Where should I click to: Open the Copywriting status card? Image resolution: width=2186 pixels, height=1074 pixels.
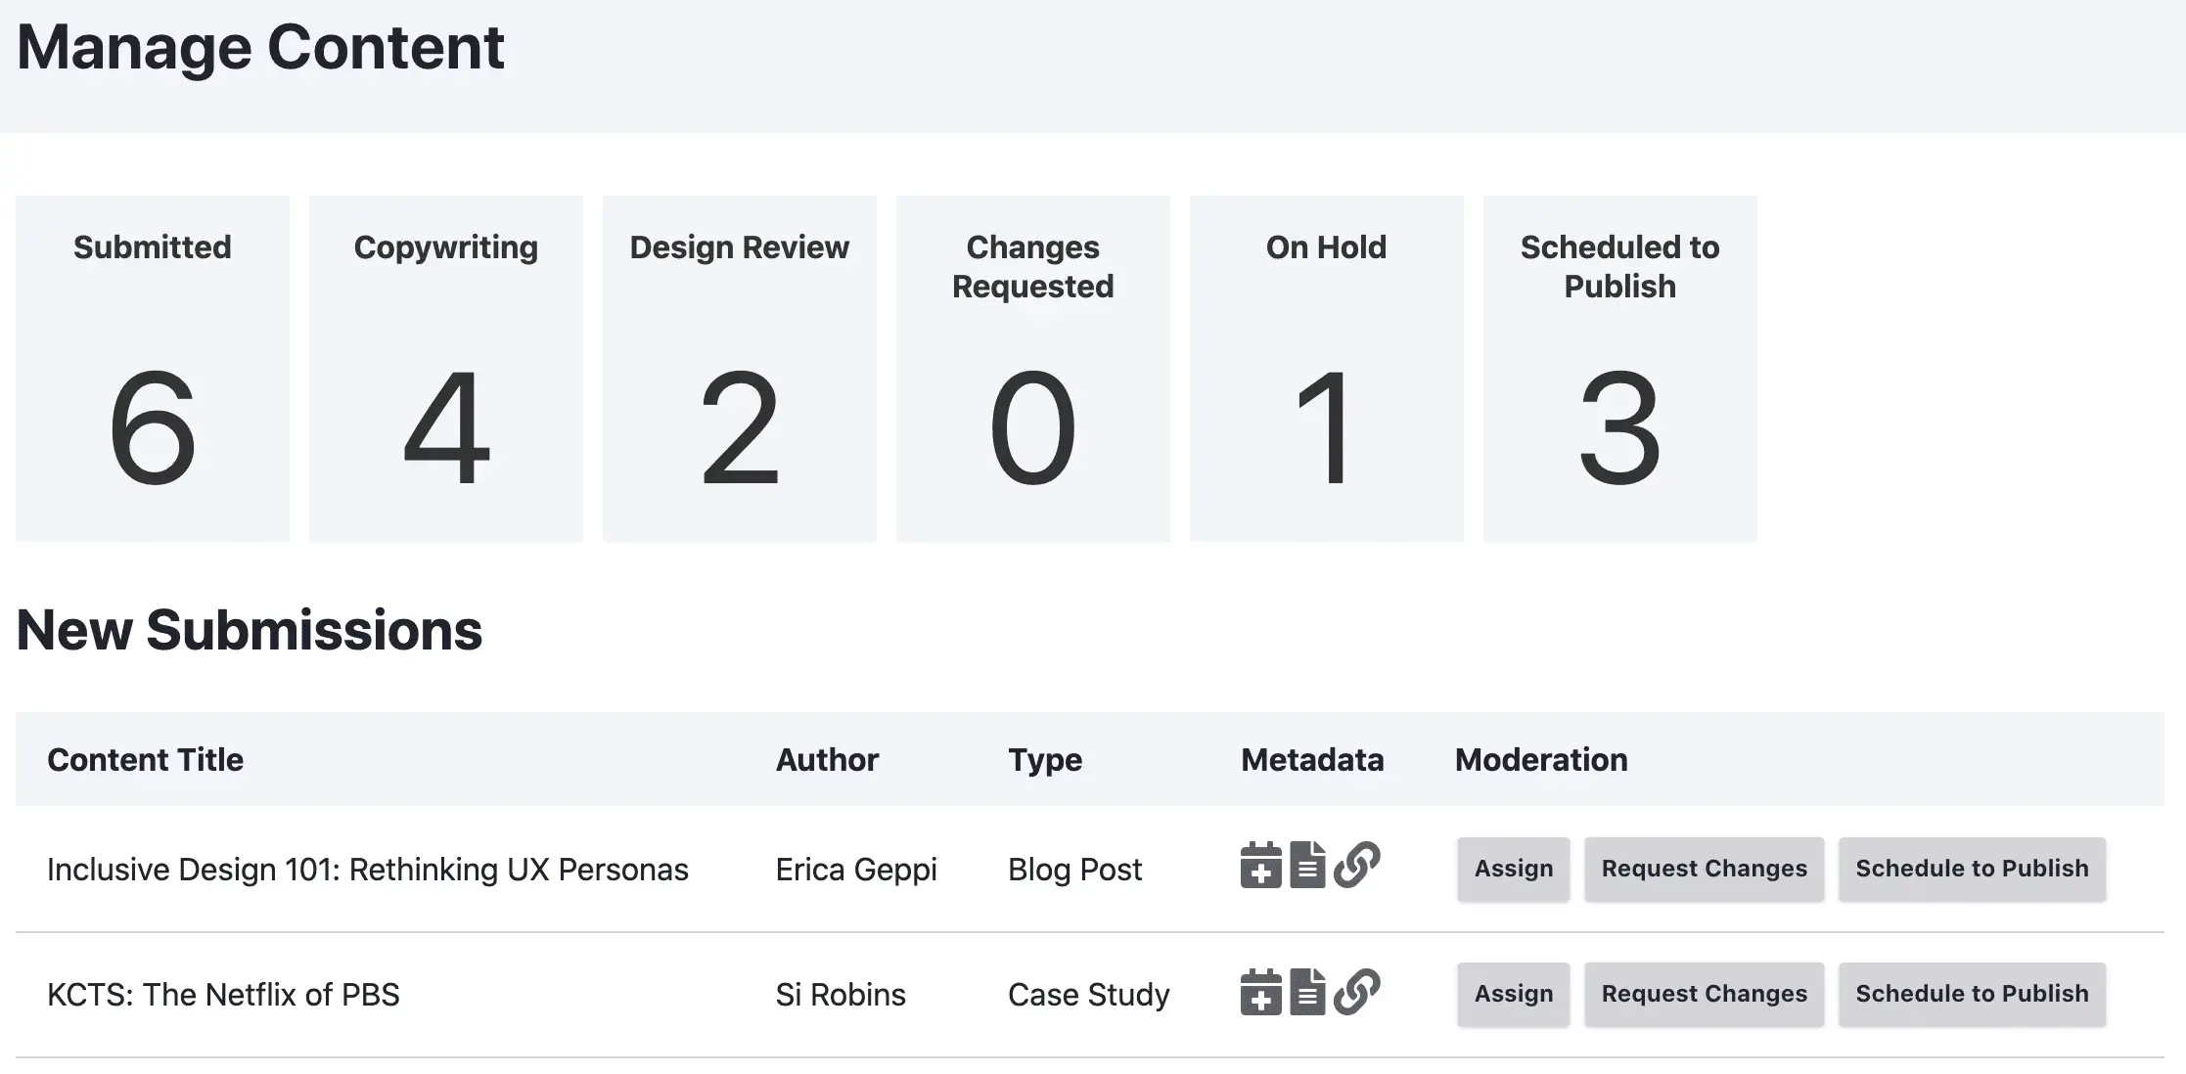446,369
